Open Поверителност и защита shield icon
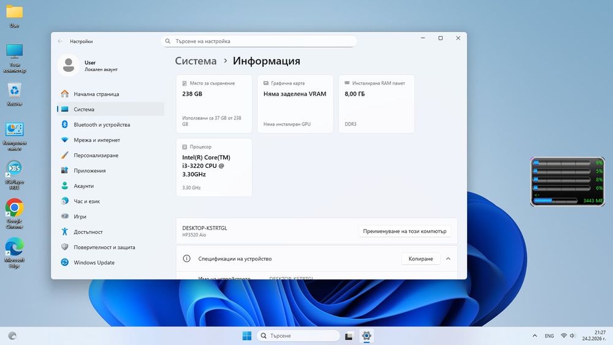This screenshot has width=613, height=345. tap(64, 247)
